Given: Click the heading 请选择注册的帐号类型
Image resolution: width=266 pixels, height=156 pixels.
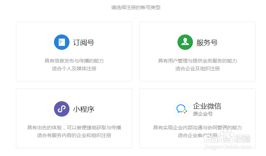Looking at the screenshot, I should [x=136, y=7].
